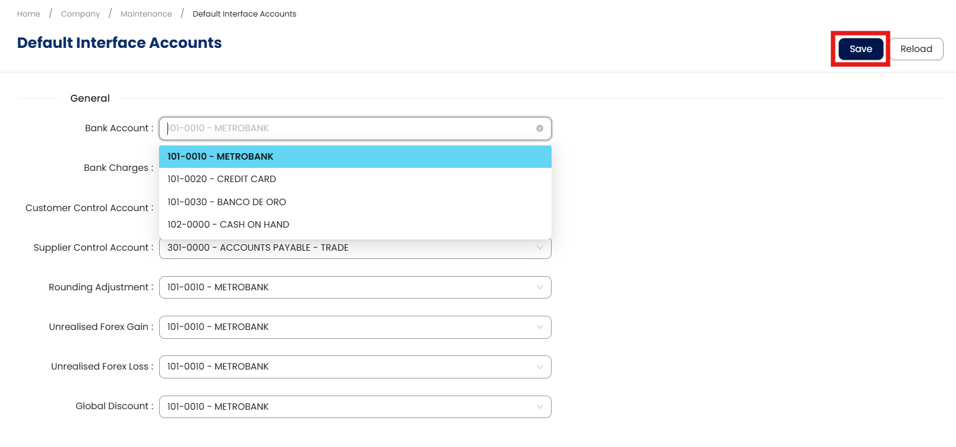Click chevron arrow in Supplier Control Account
956x447 pixels.
pos(539,248)
